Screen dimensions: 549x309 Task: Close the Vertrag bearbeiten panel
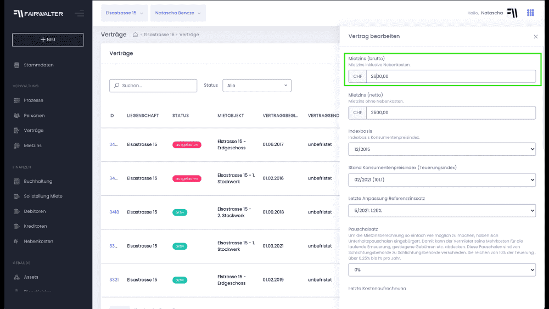click(536, 36)
